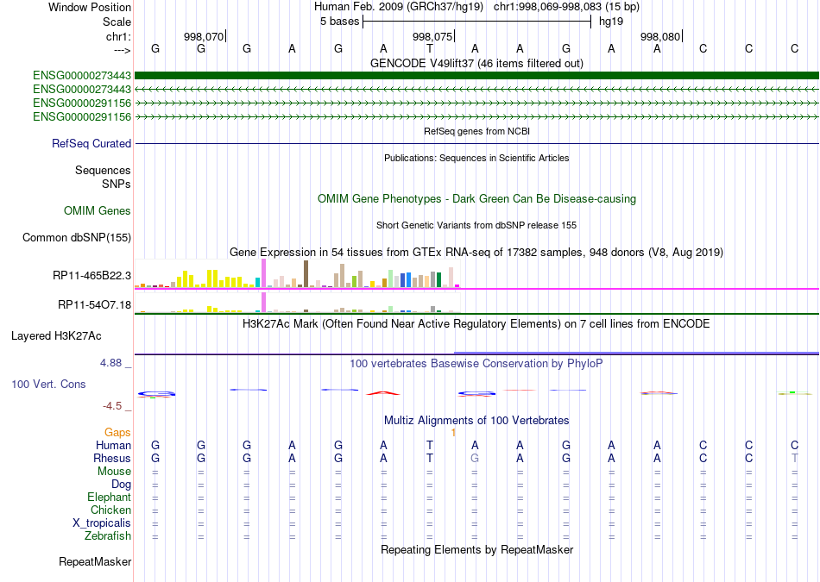Open GENCODE V49lift37 track title
The width and height of the screenshot is (820, 582).
pos(476,63)
